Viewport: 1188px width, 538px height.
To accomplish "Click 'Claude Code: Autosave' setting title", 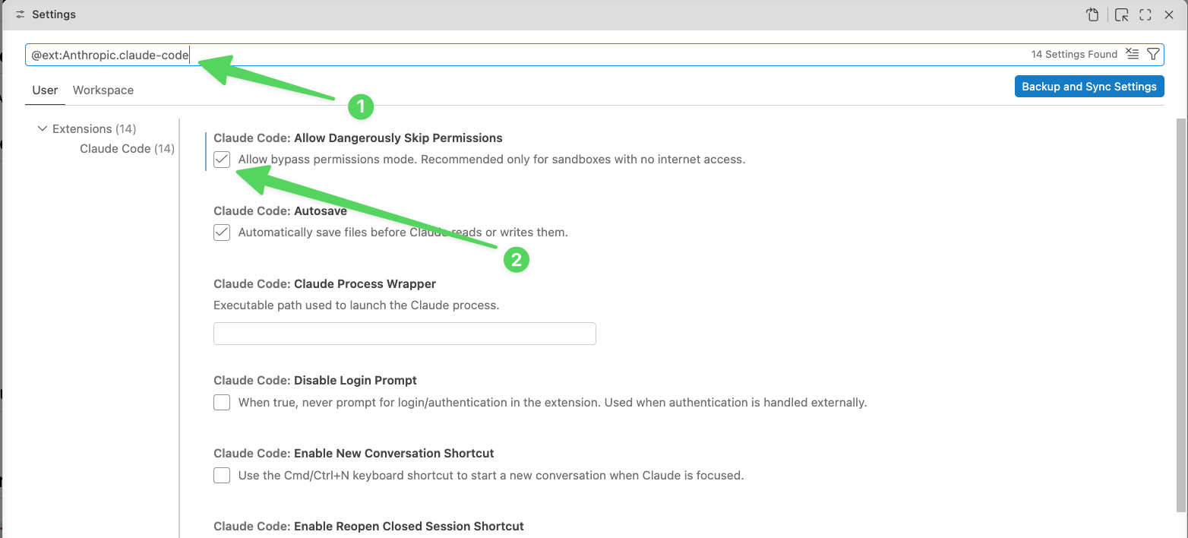I will click(x=280, y=211).
